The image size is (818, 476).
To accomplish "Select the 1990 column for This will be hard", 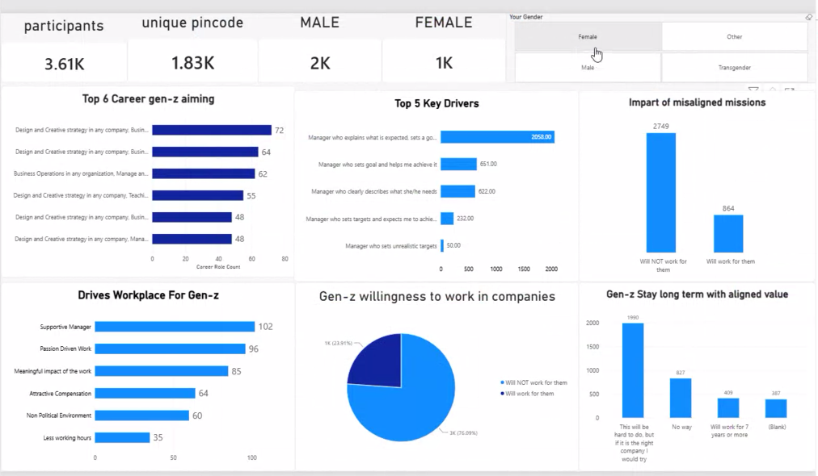I will 633,370.
